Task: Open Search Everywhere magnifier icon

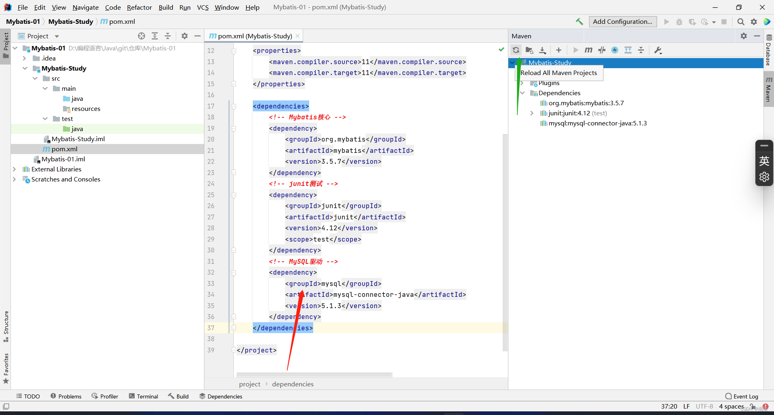Action: (741, 21)
